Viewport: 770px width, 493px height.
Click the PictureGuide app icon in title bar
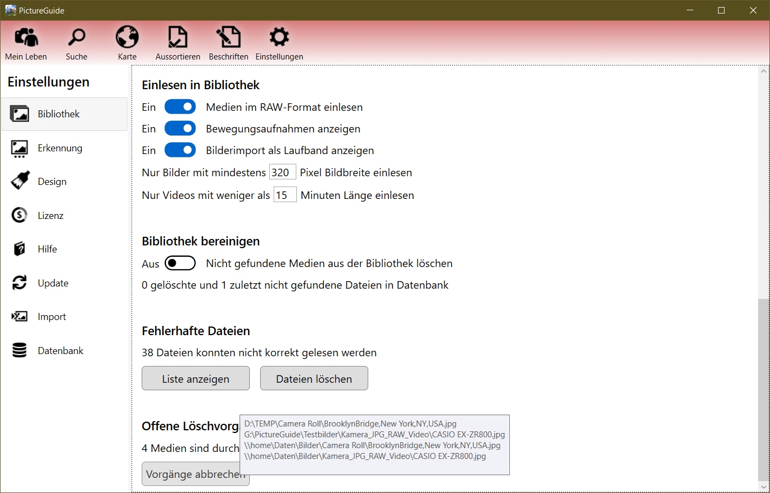pos(10,10)
